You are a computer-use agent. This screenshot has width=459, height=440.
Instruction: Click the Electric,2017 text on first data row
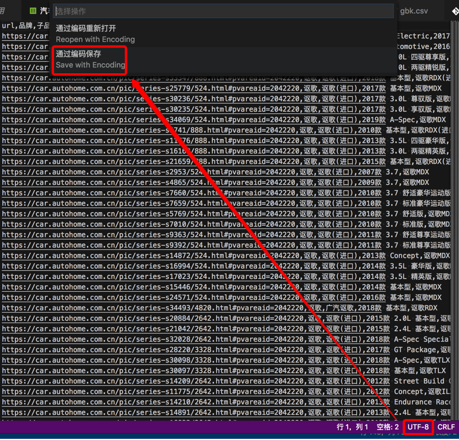click(424, 36)
